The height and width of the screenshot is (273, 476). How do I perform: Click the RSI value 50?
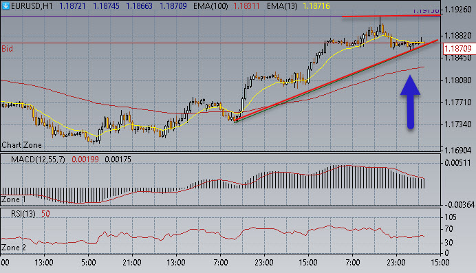[x=45, y=214]
